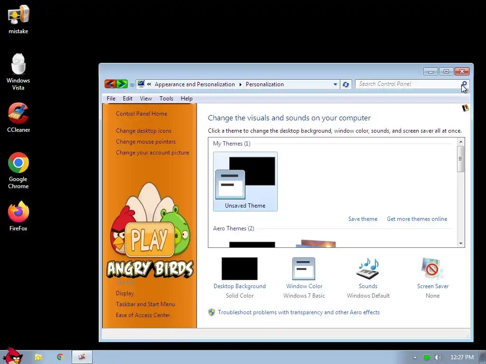Open the Google Chrome desktop shortcut
The width and height of the screenshot is (486, 364).
coord(19,171)
